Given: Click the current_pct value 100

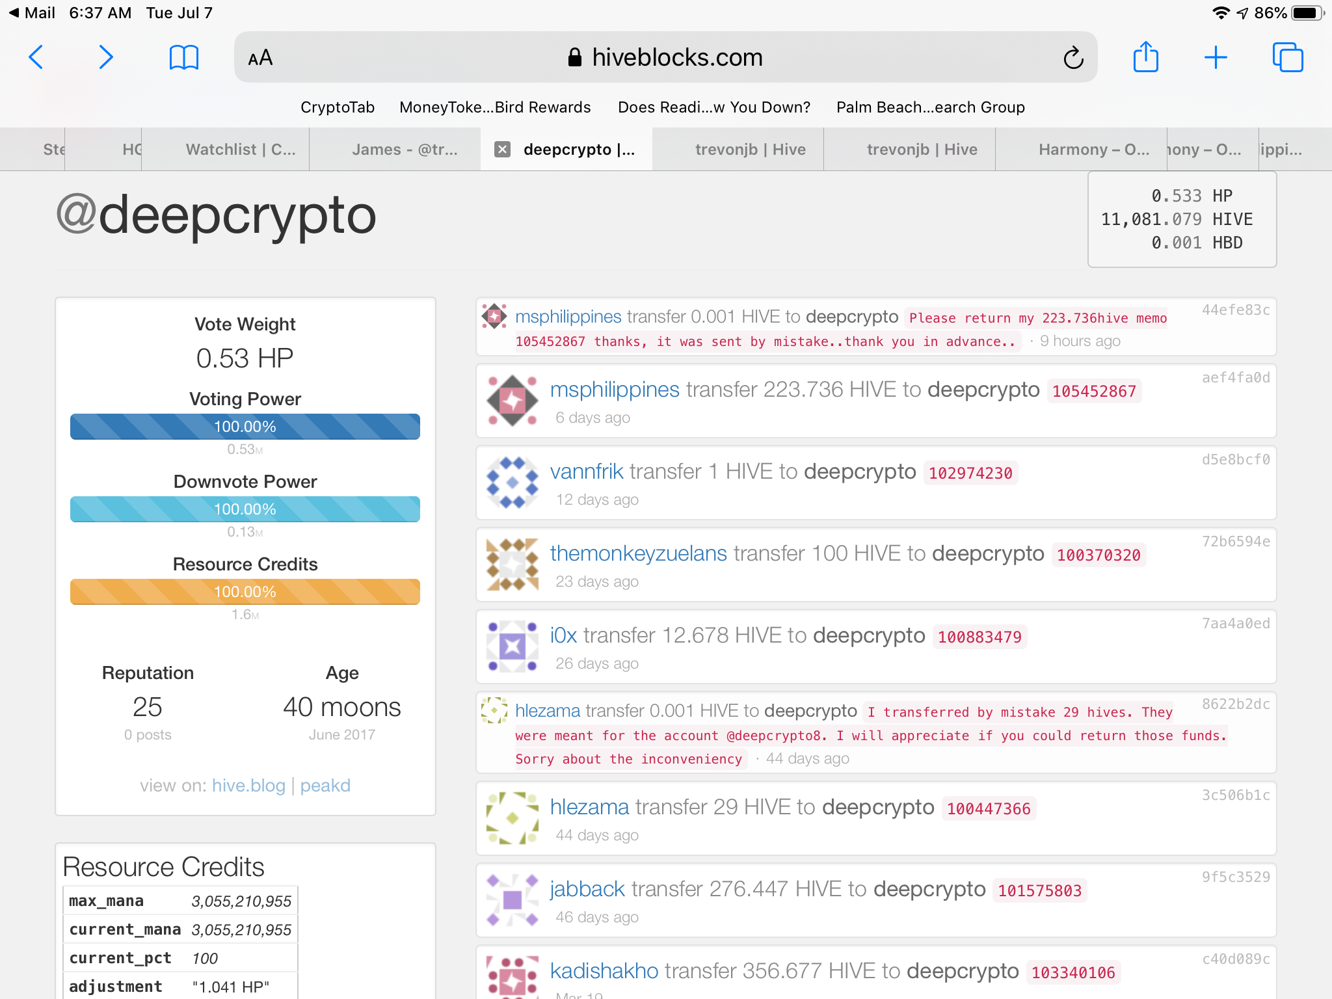Looking at the screenshot, I should (205, 959).
